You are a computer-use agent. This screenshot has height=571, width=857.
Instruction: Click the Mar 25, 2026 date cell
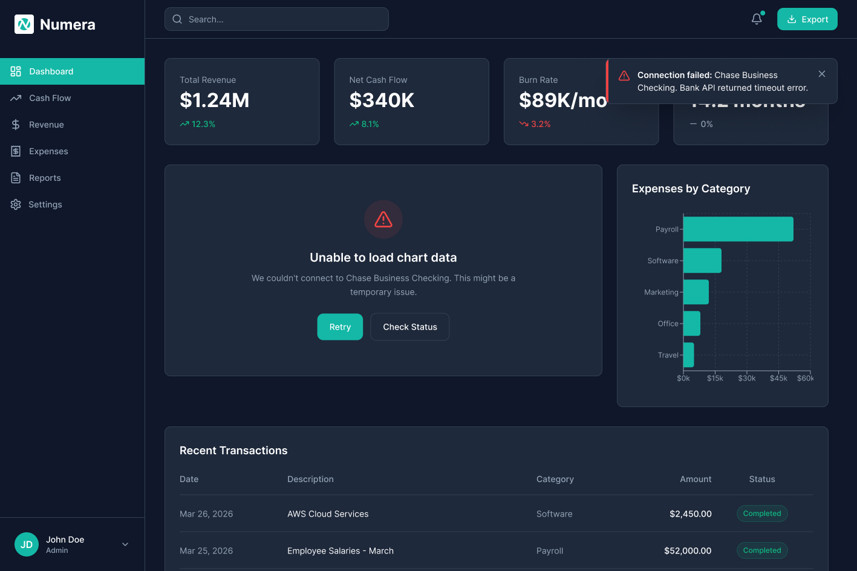pos(206,551)
